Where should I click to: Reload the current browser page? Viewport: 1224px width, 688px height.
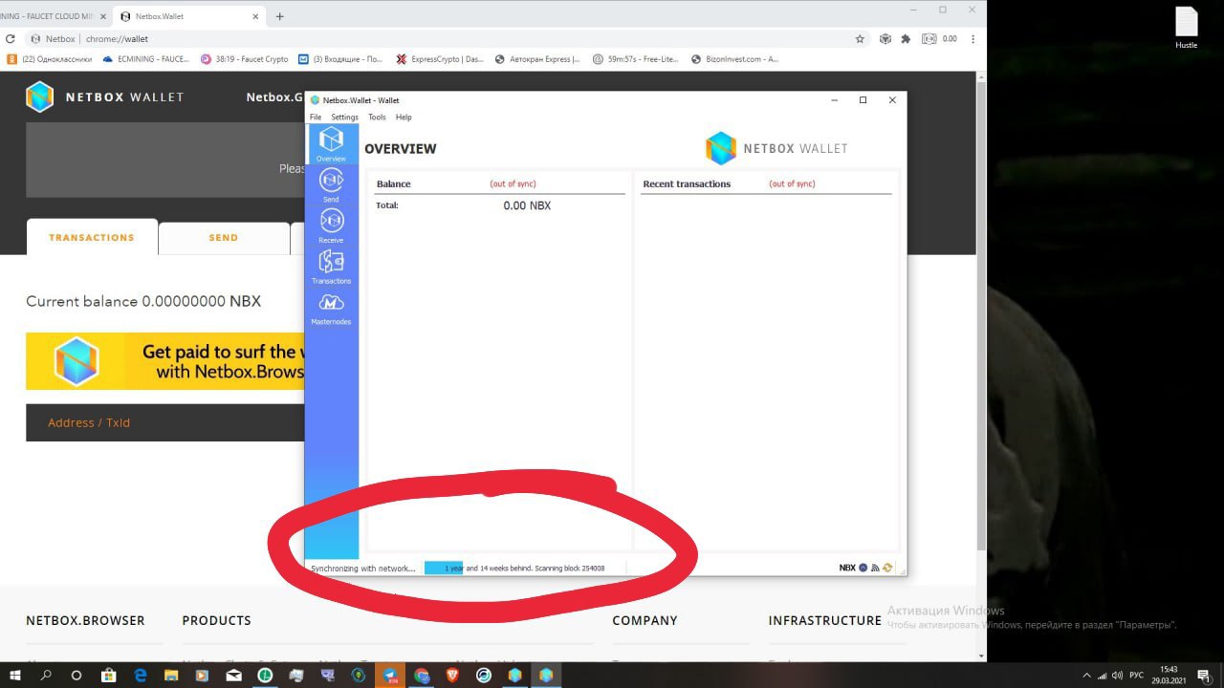click(x=11, y=39)
